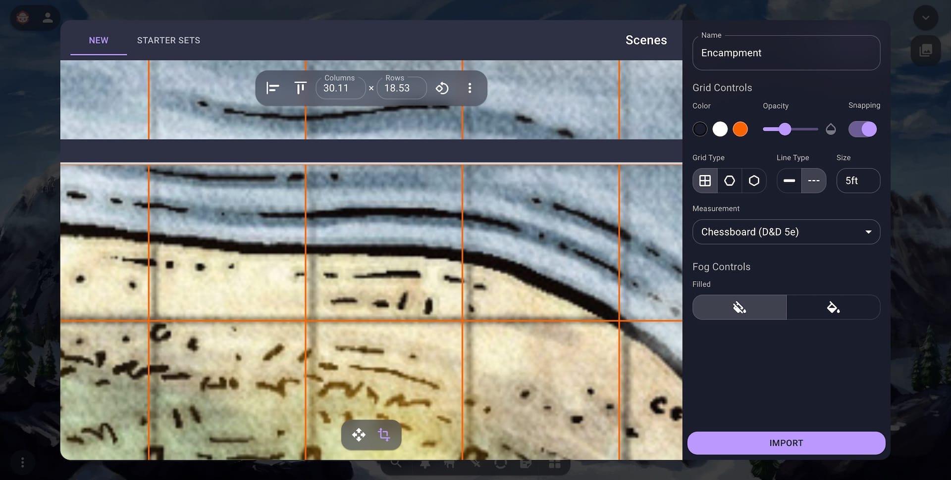Viewport: 951px width, 480px height.
Task: Switch to the Starter Sets tab
Action: tap(168, 41)
